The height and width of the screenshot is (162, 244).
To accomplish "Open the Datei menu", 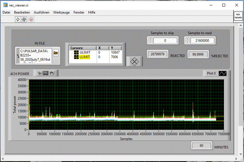I will tap(6, 12).
